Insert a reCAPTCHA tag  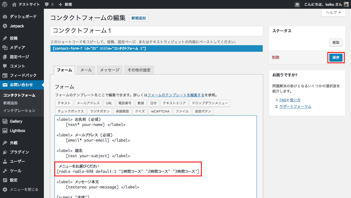(x=160, y=111)
